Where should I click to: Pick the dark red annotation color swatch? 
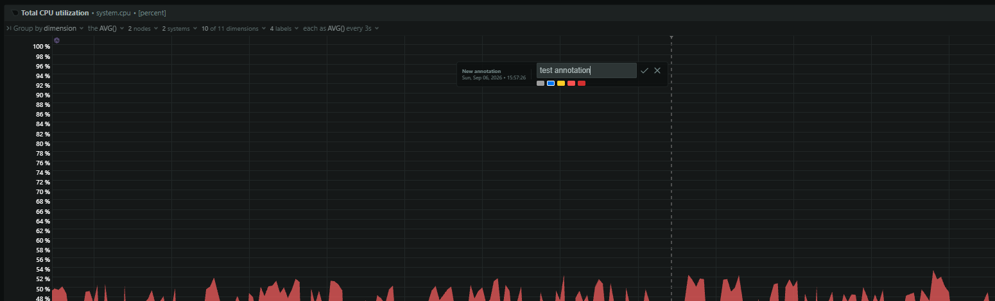[x=582, y=83]
